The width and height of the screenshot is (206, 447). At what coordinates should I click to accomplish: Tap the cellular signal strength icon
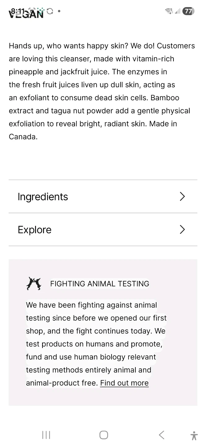178,11
